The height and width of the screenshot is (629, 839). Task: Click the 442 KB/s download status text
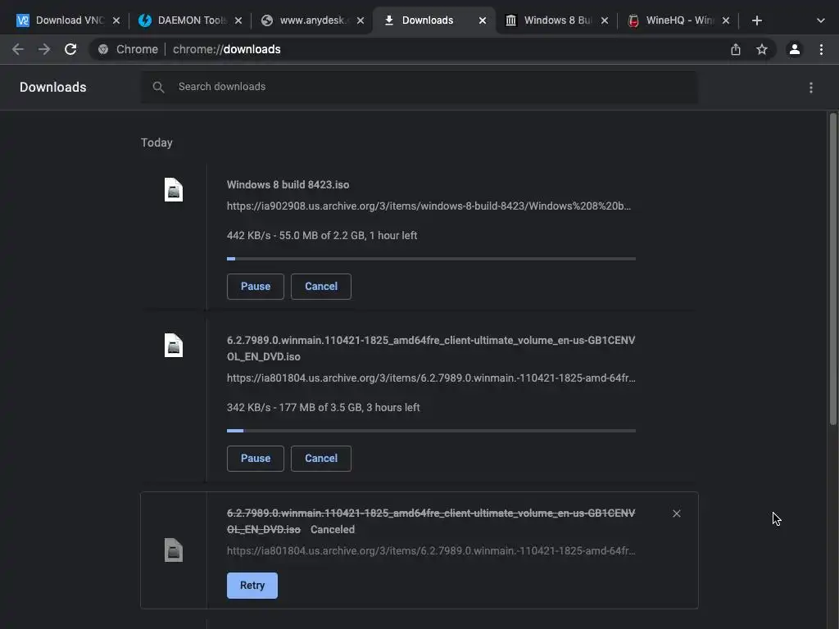point(321,235)
